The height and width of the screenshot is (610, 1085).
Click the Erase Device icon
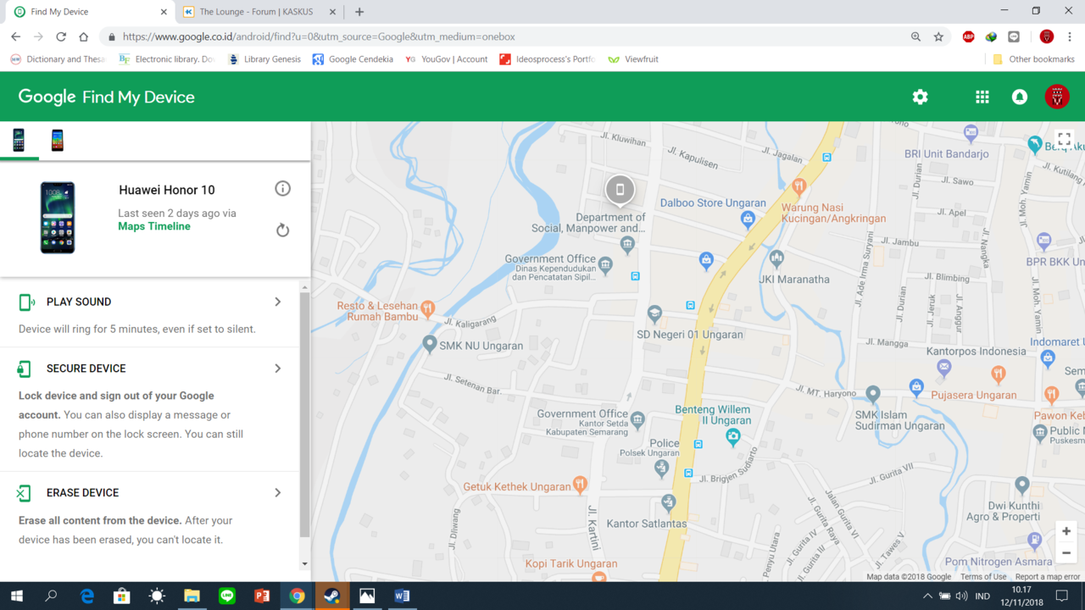(24, 493)
